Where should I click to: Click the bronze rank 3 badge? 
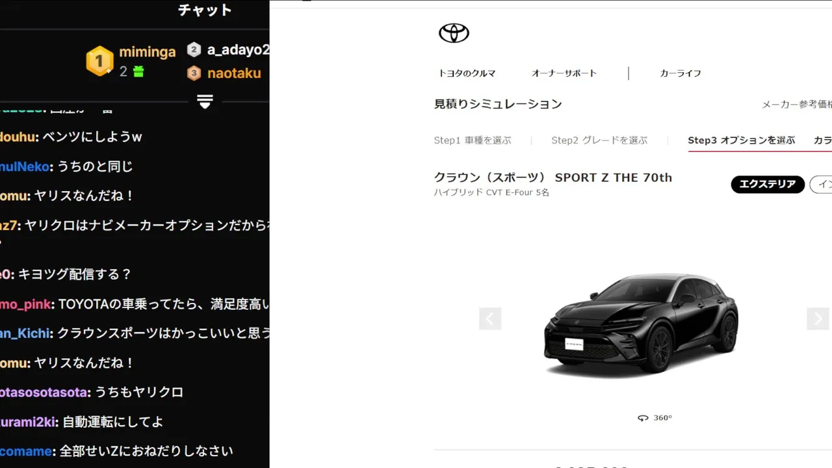click(x=194, y=73)
